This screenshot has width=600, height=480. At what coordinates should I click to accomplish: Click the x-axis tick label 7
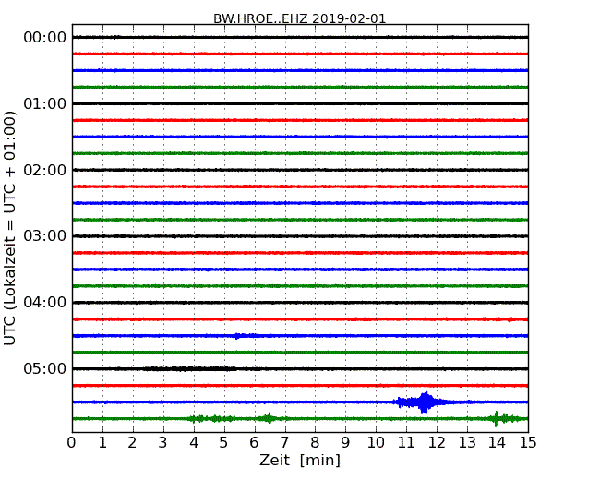(284, 443)
